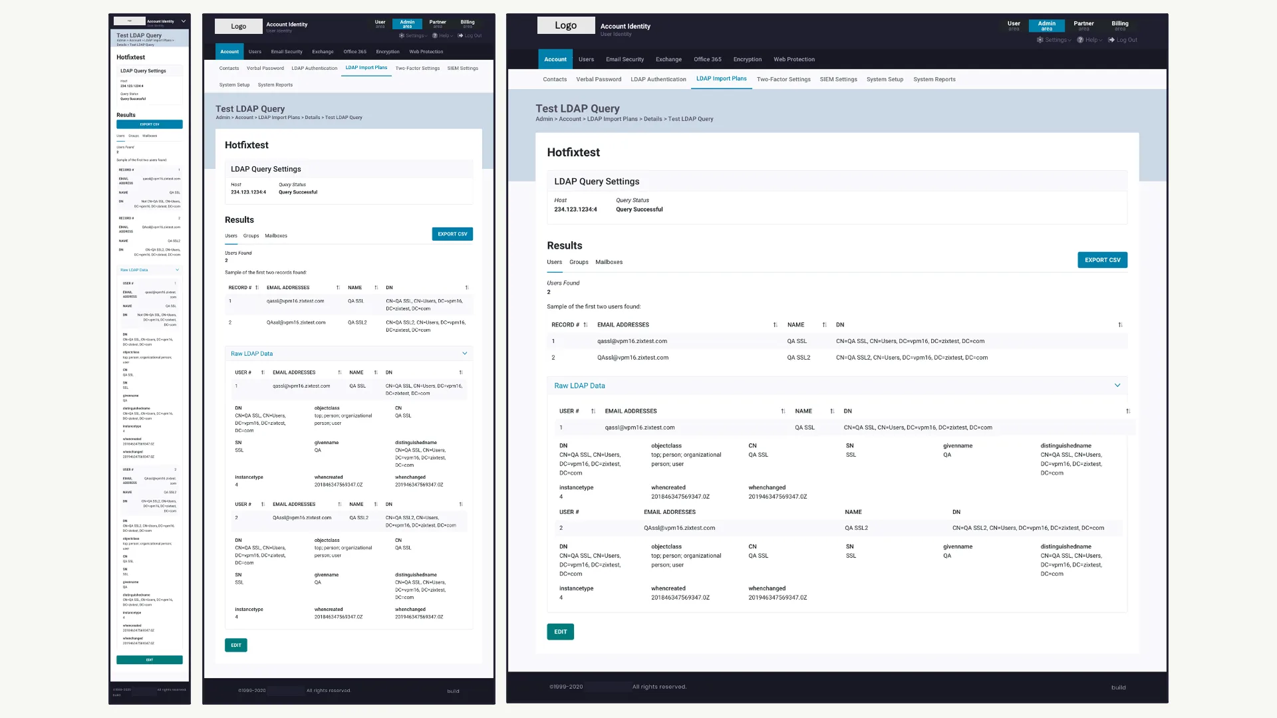Open Web Protection tab in desktop navigation
This screenshot has width=1277, height=718.
click(x=794, y=59)
